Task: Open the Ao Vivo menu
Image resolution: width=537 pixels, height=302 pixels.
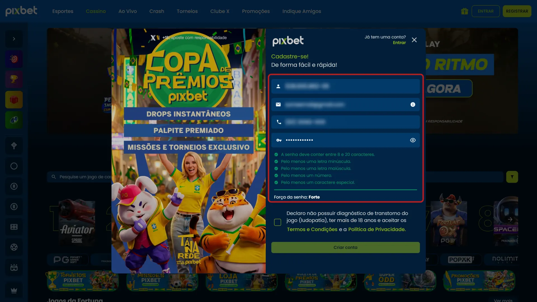Action: 128,11
